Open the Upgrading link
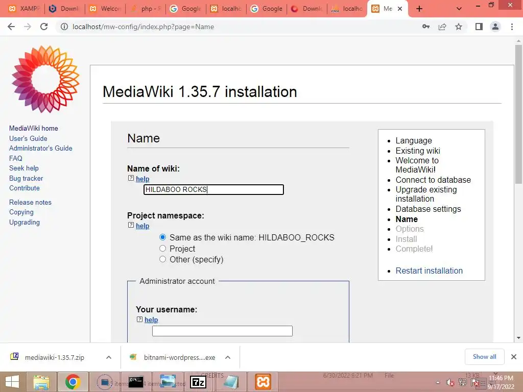Viewport: 523px width, 392px height. pyautogui.click(x=25, y=223)
